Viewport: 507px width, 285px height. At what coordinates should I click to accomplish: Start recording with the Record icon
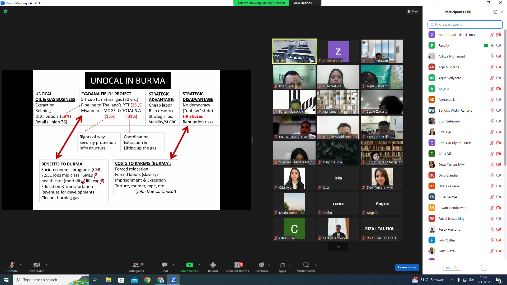click(x=213, y=265)
